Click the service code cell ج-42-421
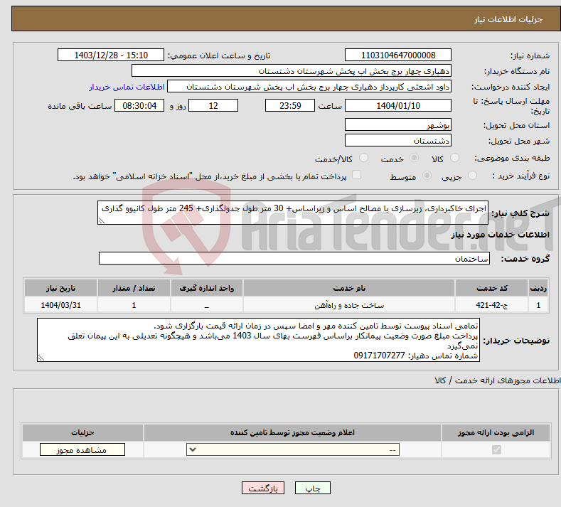Screen dimensions: 561x507 [x=491, y=305]
